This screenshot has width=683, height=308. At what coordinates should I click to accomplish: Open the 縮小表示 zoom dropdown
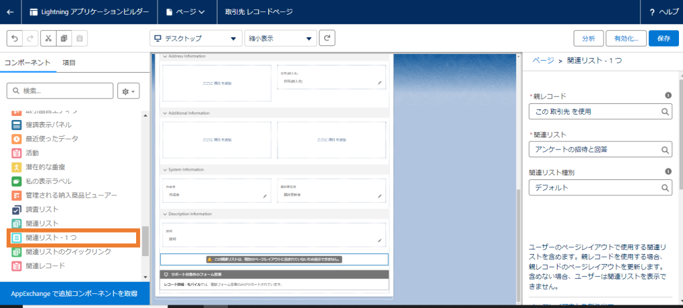pyautogui.click(x=281, y=39)
